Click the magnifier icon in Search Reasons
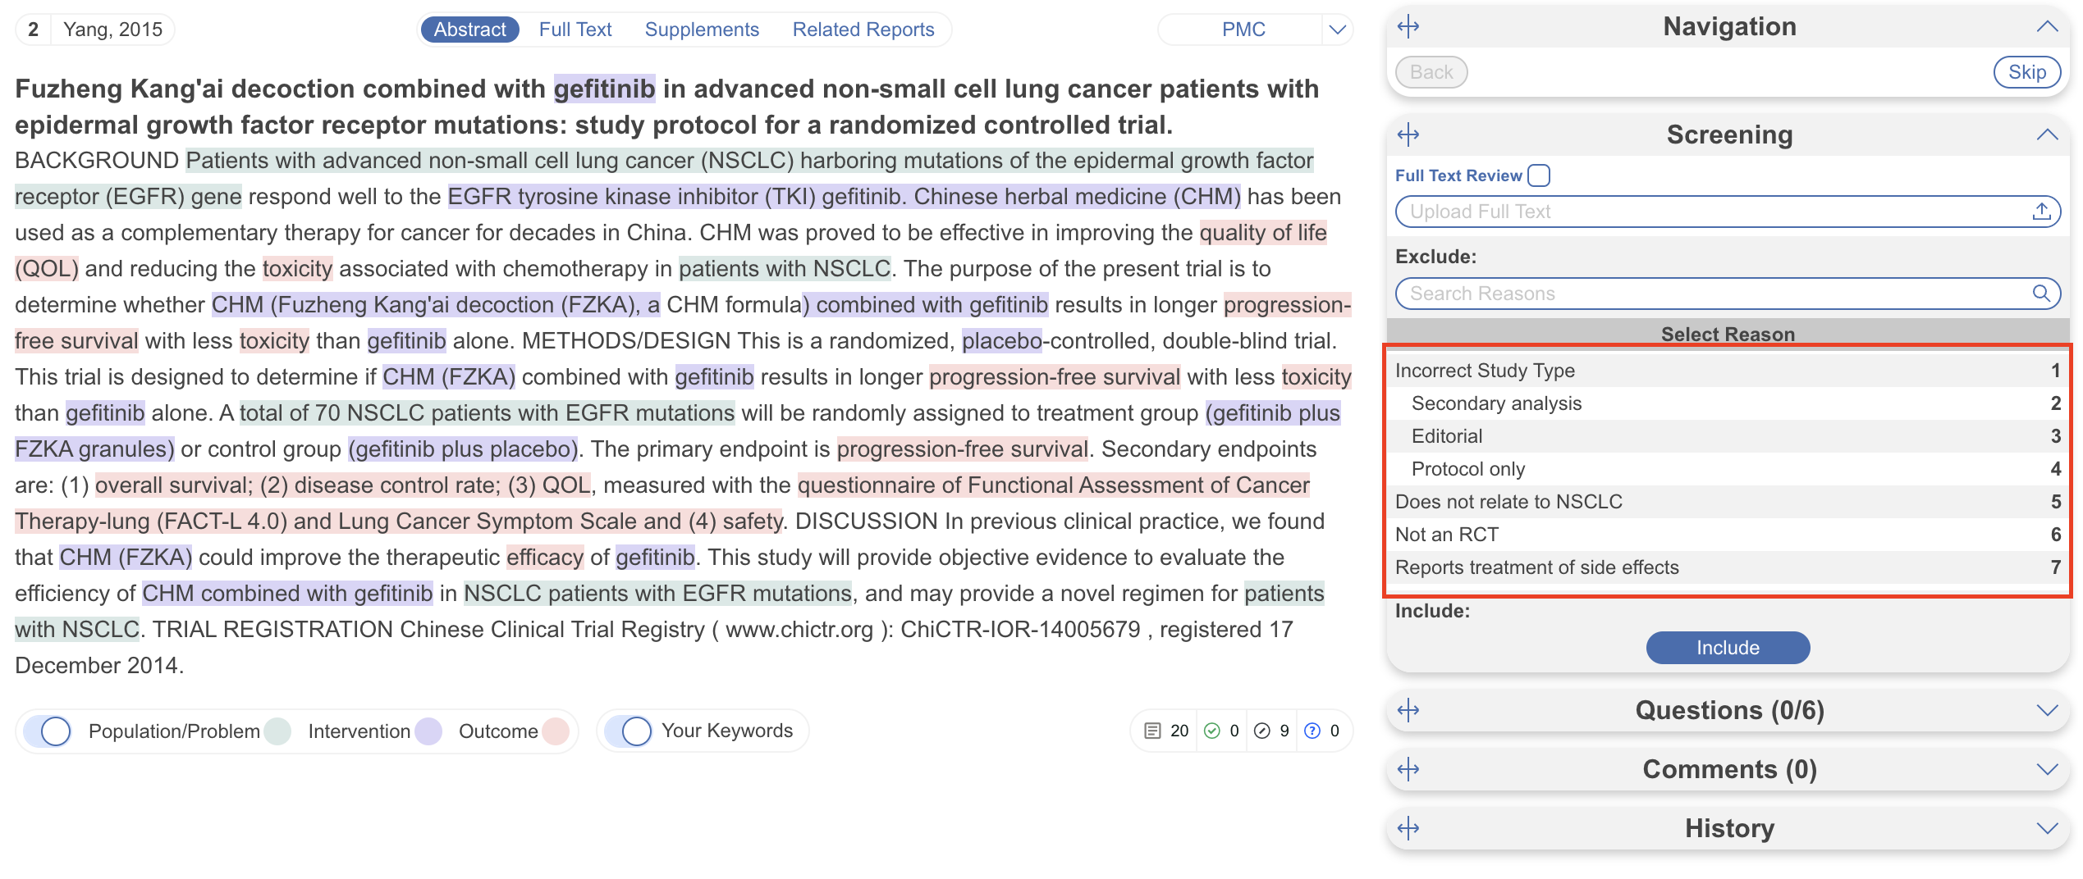Viewport: 2083px width, 879px height. (x=2040, y=294)
